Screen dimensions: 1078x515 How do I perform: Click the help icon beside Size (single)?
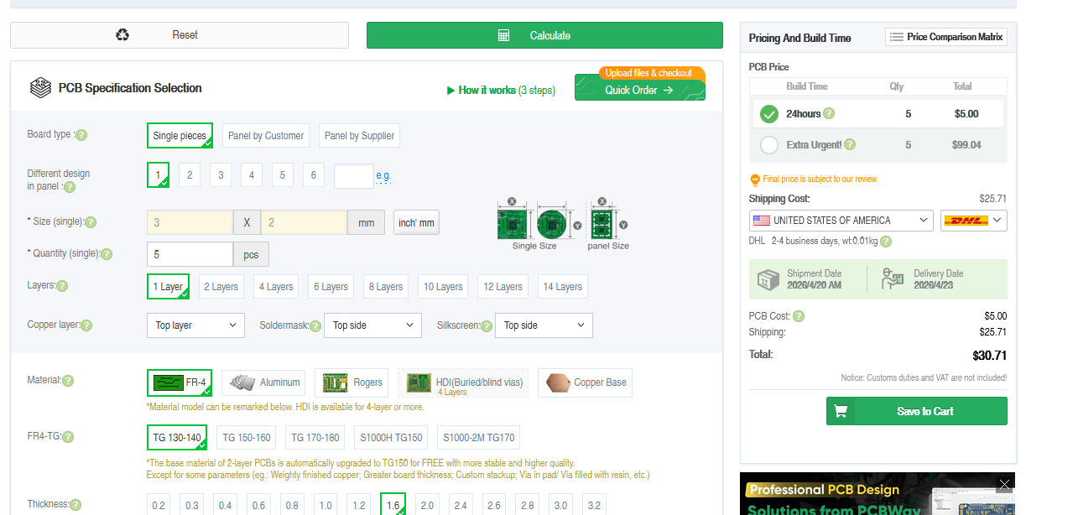91,222
